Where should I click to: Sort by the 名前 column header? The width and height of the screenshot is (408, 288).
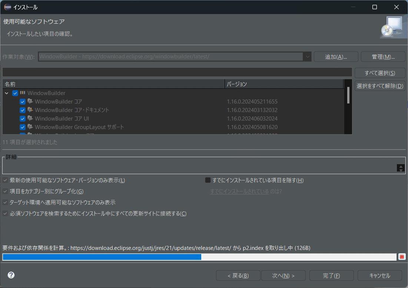[x=114, y=84]
